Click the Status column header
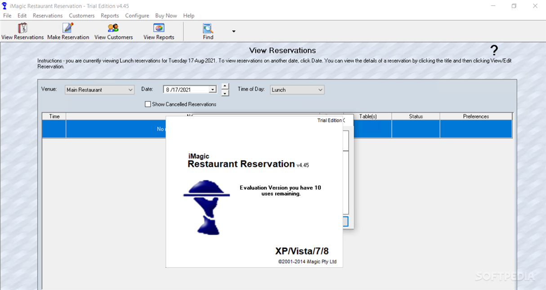546x290 pixels. 416,116
